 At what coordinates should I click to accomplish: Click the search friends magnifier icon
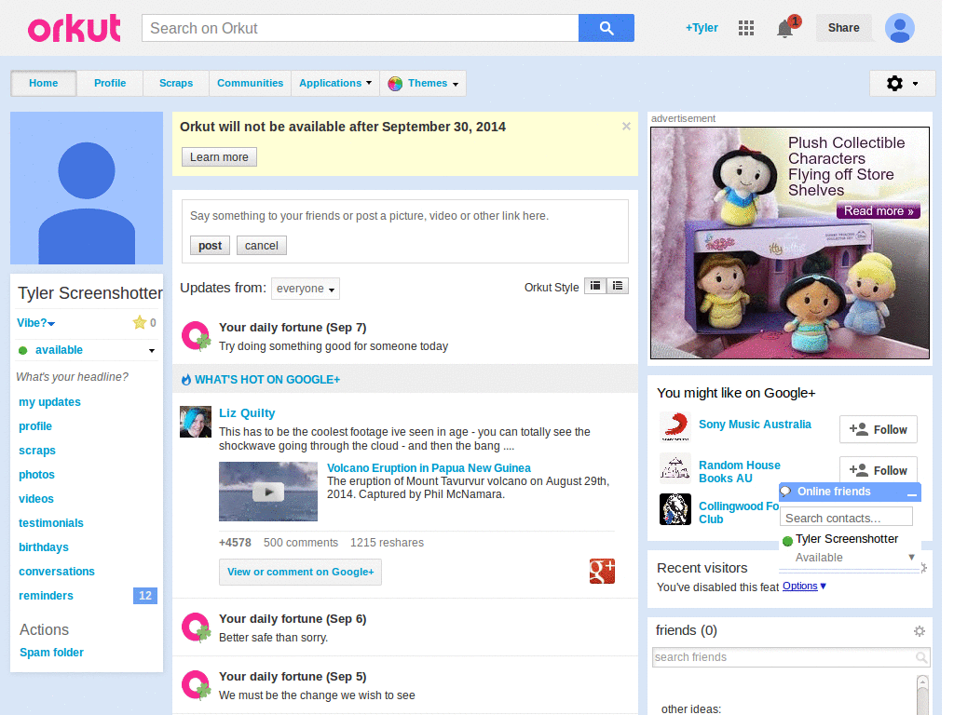coord(921,657)
